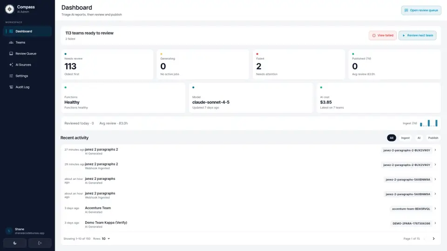This screenshot has width=447, height=251.
Task: Open the Accenture Team activity row
Action: point(251,210)
